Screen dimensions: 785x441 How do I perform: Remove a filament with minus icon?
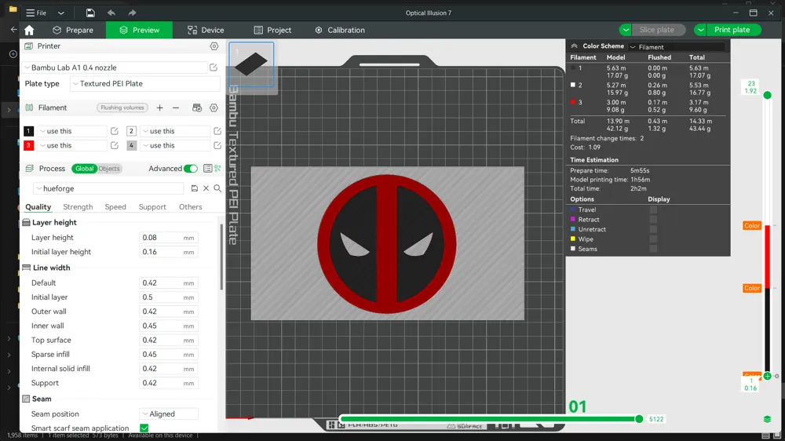pos(176,108)
